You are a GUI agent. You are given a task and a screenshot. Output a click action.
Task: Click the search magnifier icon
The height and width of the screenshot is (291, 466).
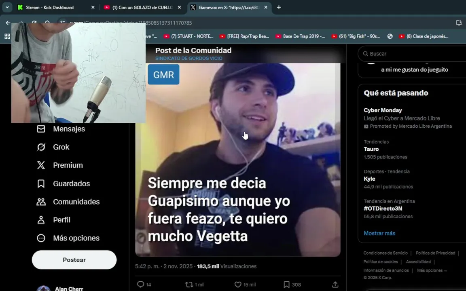[x=366, y=54]
